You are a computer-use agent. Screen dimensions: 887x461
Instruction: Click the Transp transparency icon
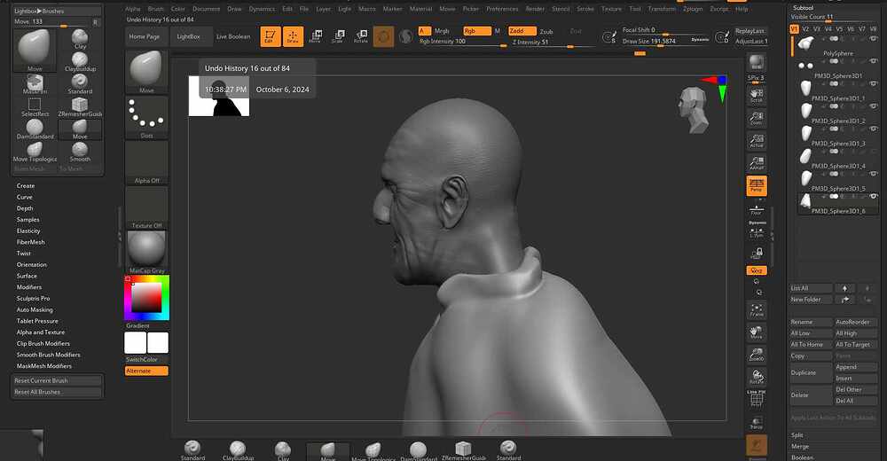point(757,422)
